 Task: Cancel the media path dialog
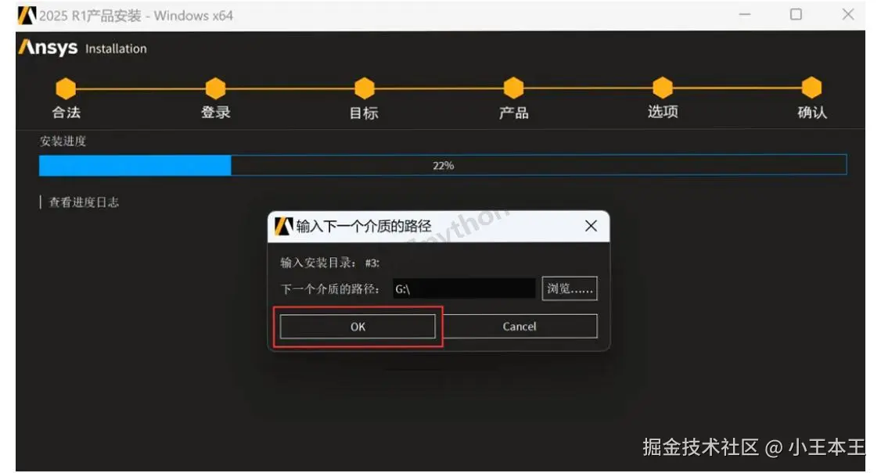[x=520, y=326]
